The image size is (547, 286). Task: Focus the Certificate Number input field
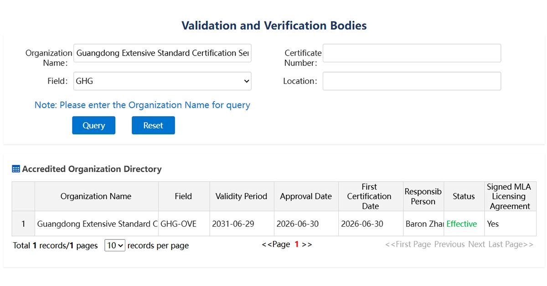(x=412, y=53)
